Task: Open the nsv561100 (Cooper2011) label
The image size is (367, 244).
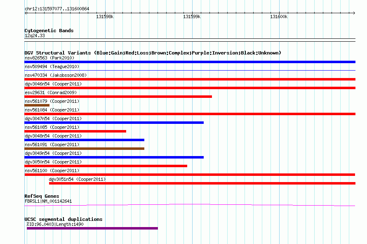Action: coord(52,171)
